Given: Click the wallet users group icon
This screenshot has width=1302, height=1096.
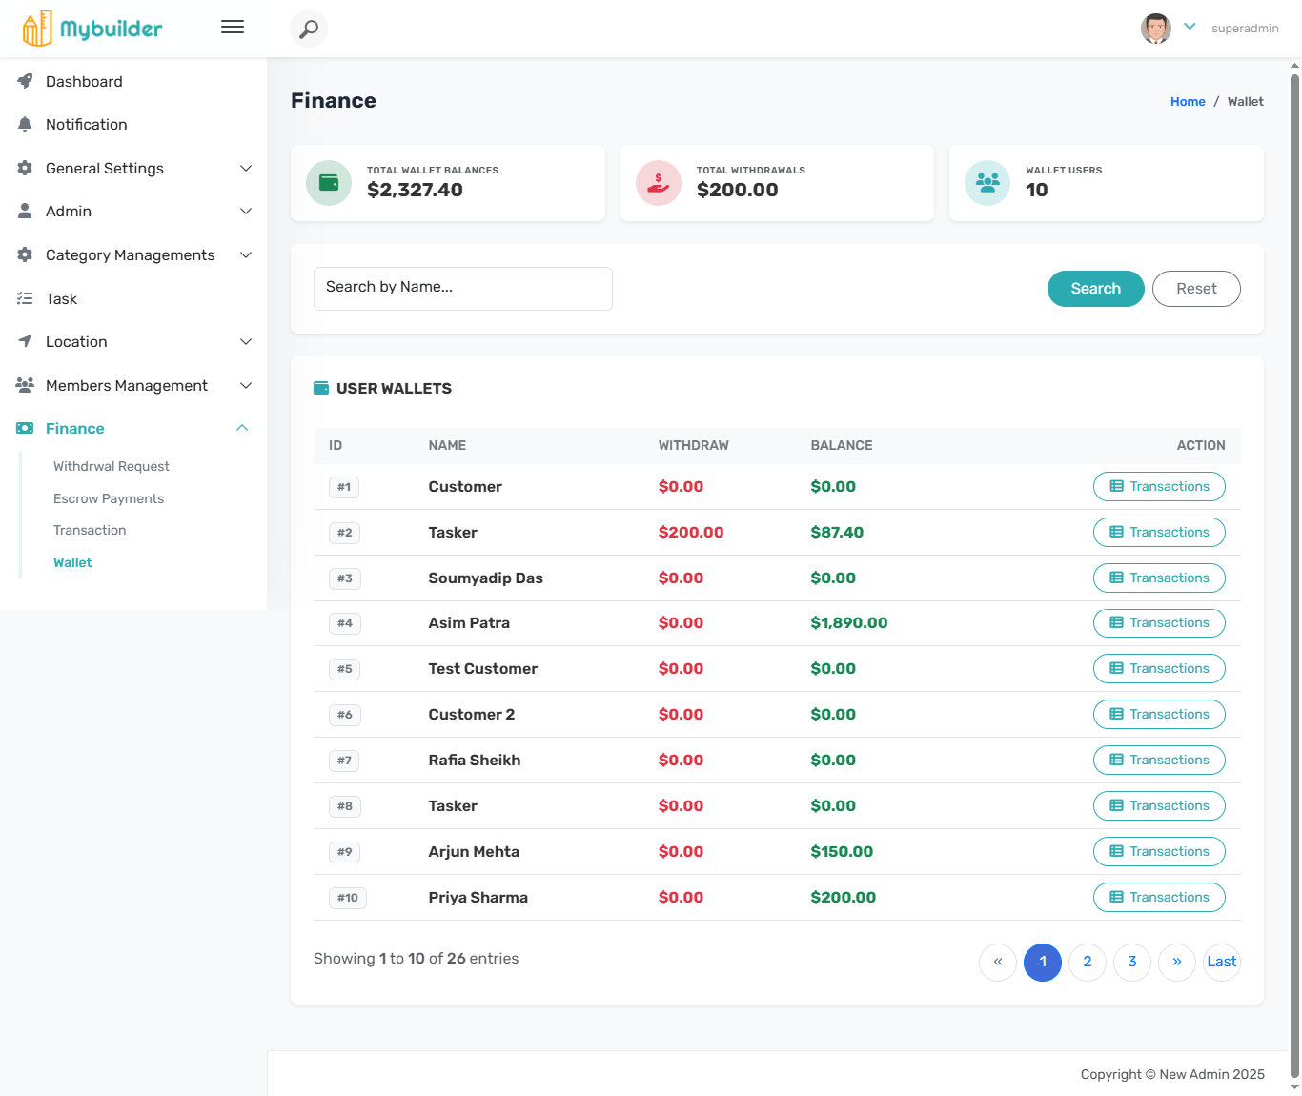Looking at the screenshot, I should (987, 183).
